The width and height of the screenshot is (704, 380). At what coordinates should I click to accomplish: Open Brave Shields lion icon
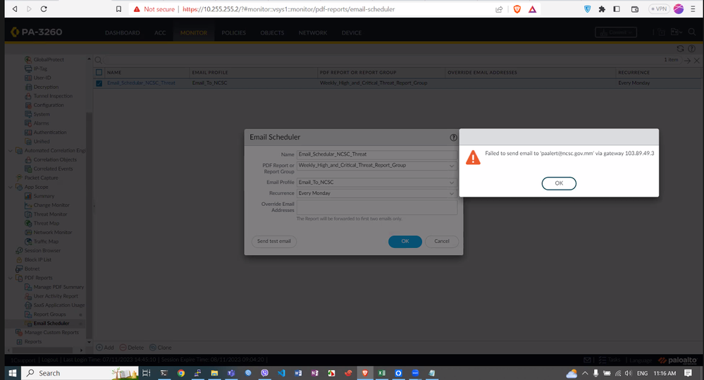[x=517, y=9]
